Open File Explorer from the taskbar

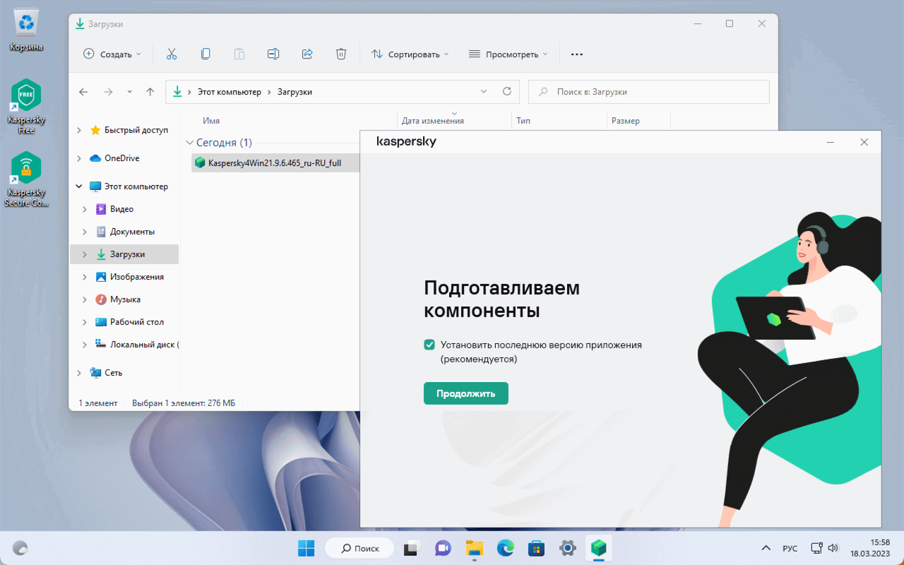[474, 548]
